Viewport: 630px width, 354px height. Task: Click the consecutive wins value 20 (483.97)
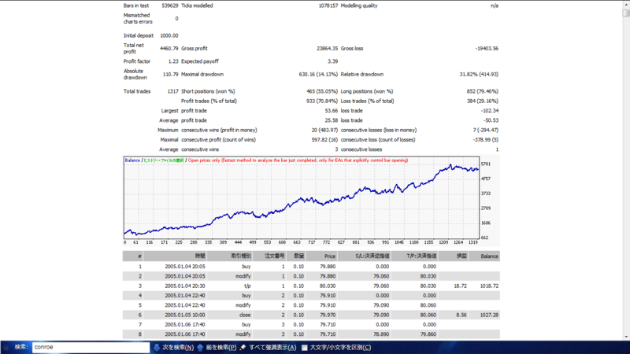(x=324, y=130)
